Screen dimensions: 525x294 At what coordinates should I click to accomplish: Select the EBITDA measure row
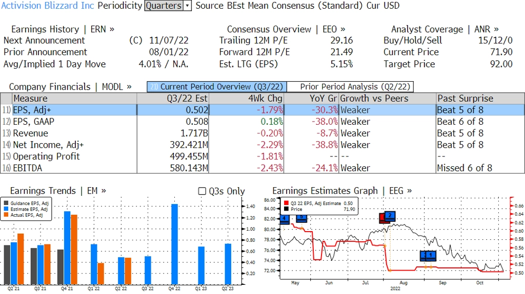262,168
